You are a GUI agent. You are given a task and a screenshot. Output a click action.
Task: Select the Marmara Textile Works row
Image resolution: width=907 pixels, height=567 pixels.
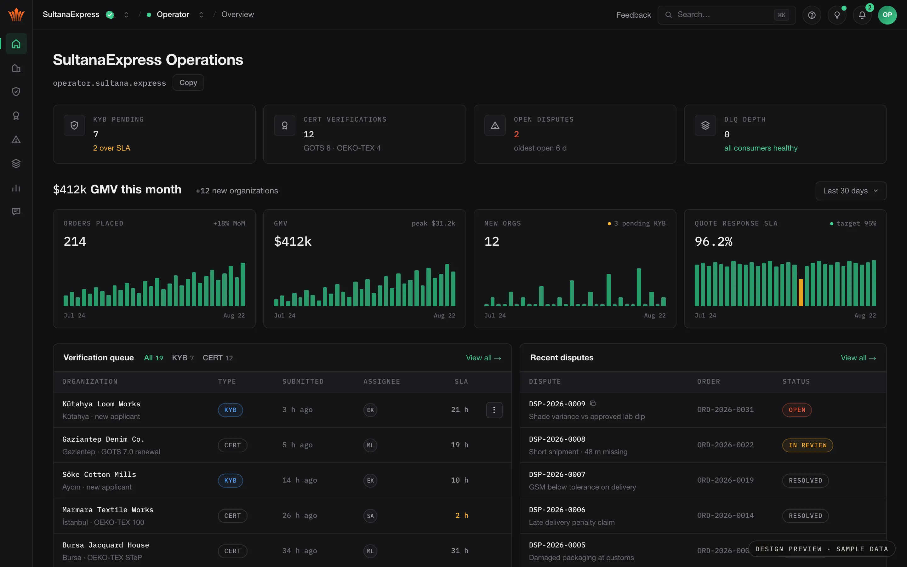pos(282,516)
